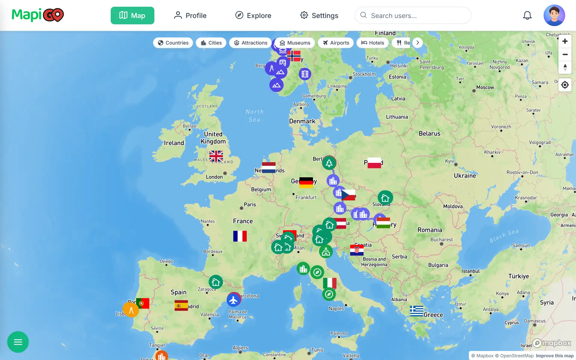Click the orange hiker marker near Lisbon
576x360 pixels.
[x=131, y=310]
